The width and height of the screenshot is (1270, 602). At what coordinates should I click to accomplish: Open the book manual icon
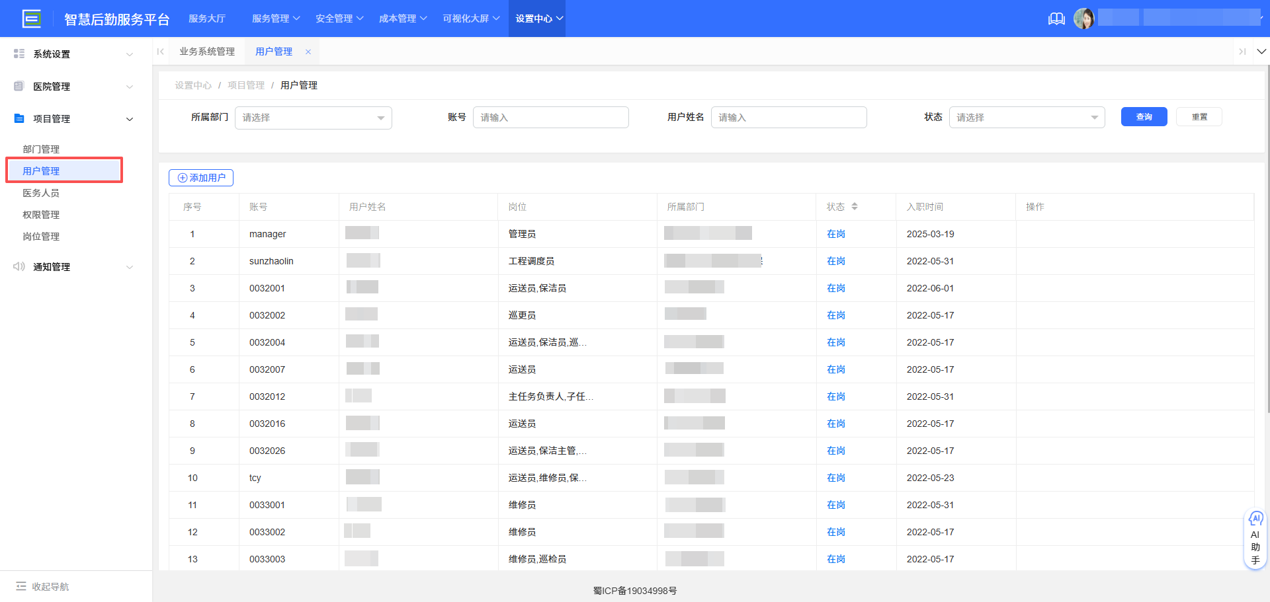pos(1056,19)
